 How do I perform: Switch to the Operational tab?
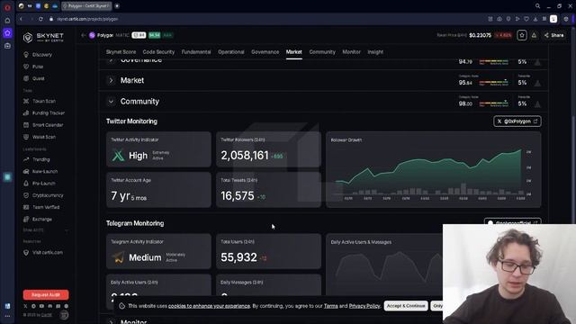pos(231,52)
